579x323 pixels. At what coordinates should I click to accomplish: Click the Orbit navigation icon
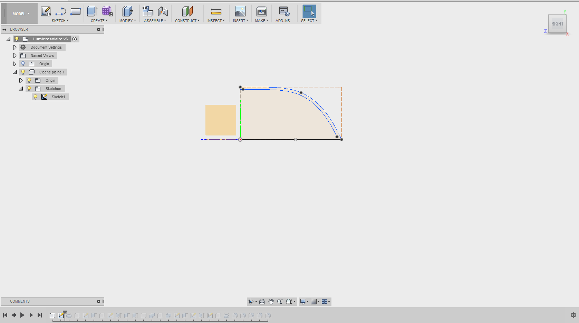coord(251,302)
